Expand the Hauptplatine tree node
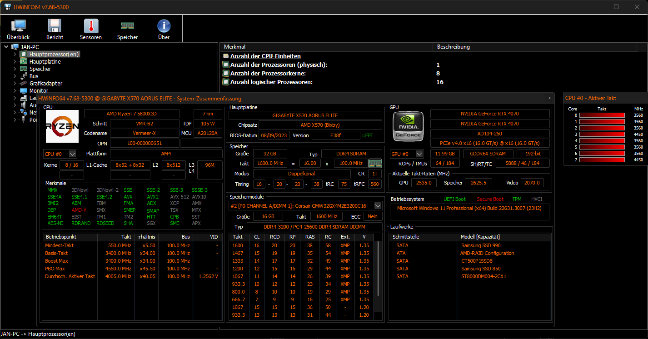The width and height of the screenshot is (648, 339). click(x=15, y=61)
